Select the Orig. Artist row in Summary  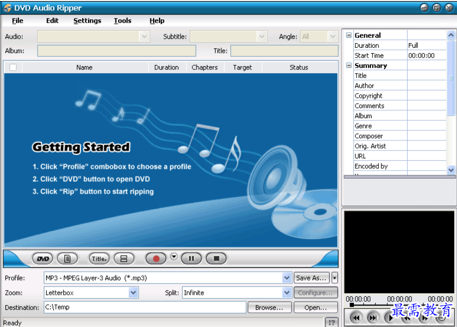(400, 146)
